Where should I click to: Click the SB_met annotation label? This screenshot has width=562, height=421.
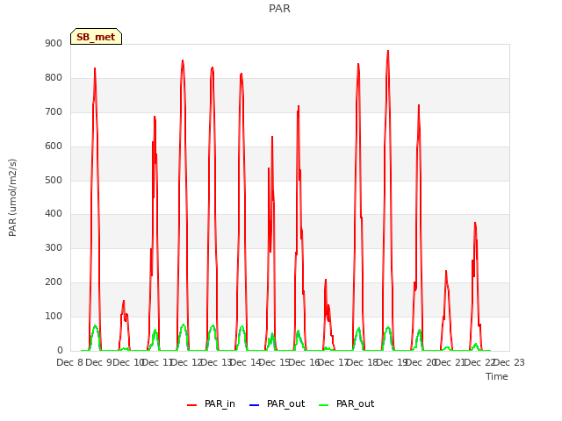[x=96, y=37]
